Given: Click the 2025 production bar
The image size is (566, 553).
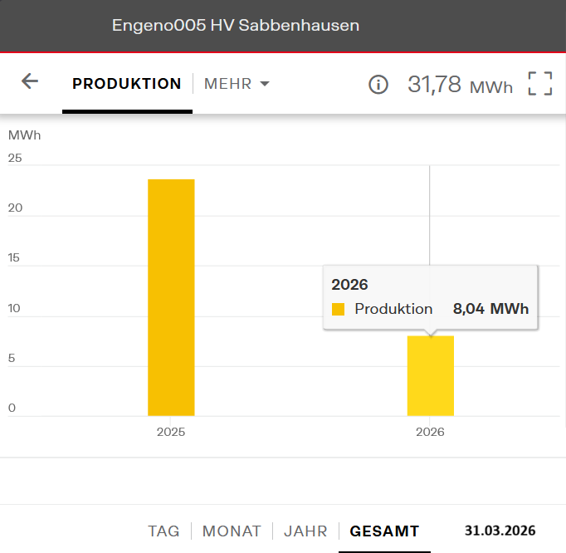Looking at the screenshot, I should (x=171, y=297).
